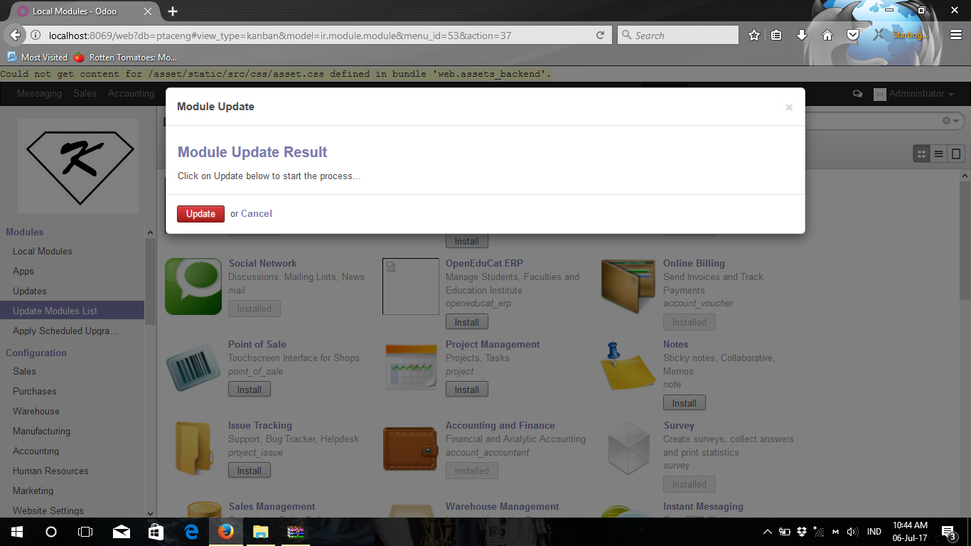Show bookmarks list icon
The image size is (971, 546).
click(777, 35)
